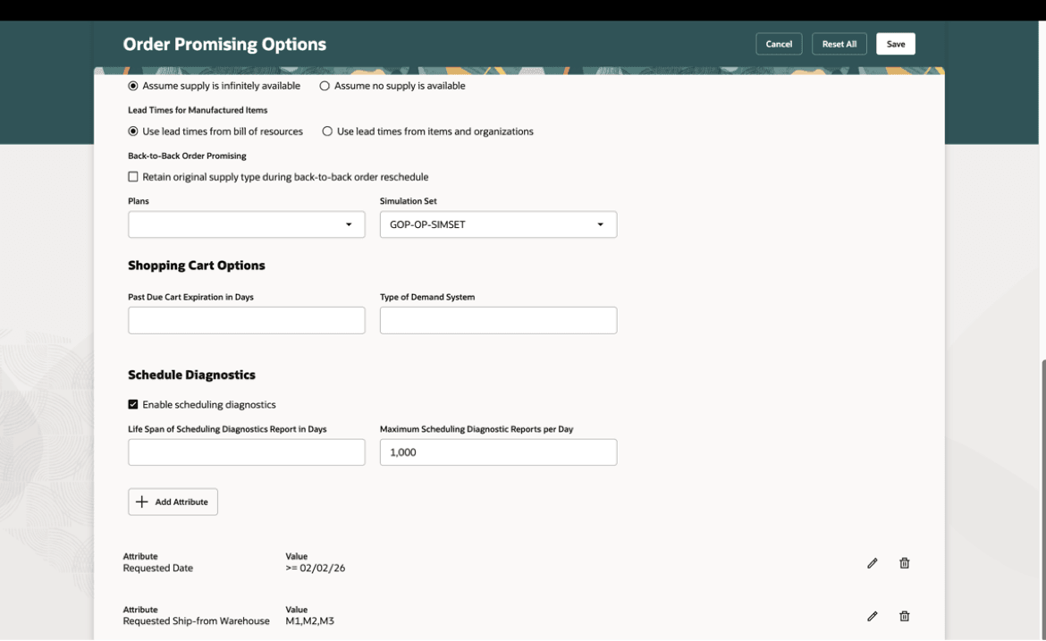Click Add Attribute button
The height and width of the screenshot is (641, 1046).
click(x=173, y=502)
